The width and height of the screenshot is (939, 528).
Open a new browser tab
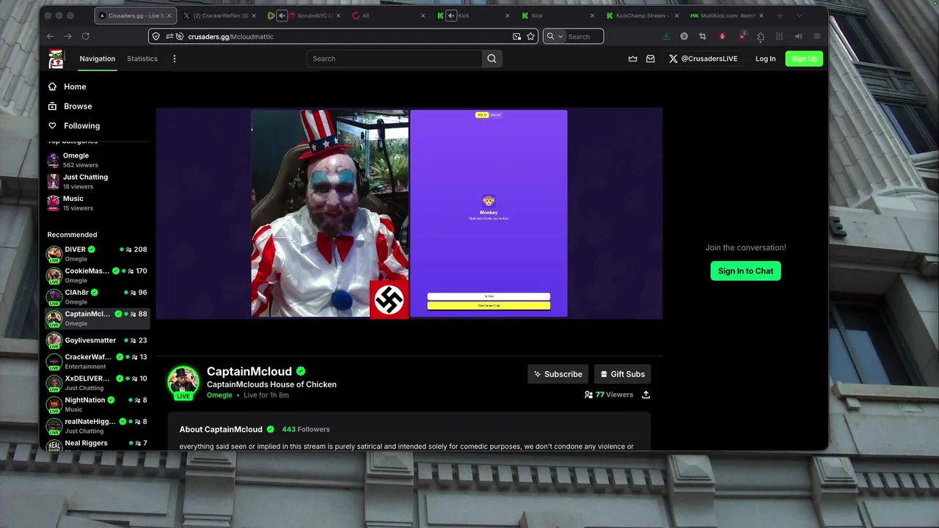tap(780, 15)
